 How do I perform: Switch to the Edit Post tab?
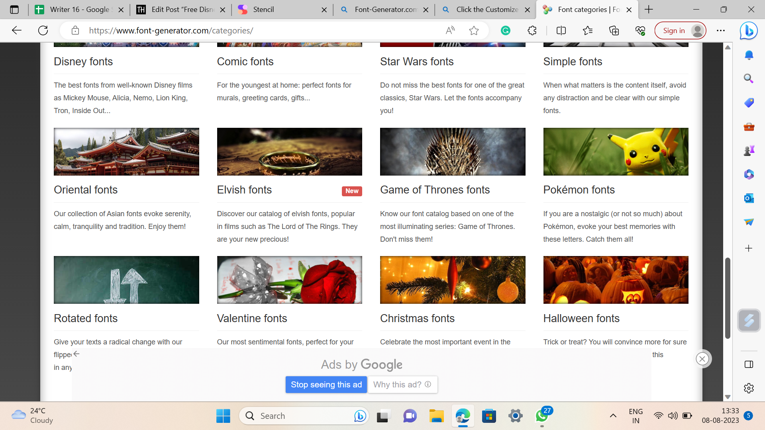(x=181, y=10)
